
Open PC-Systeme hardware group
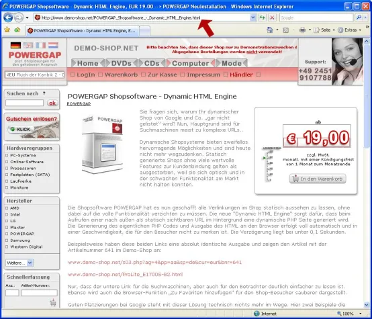coord(23,155)
